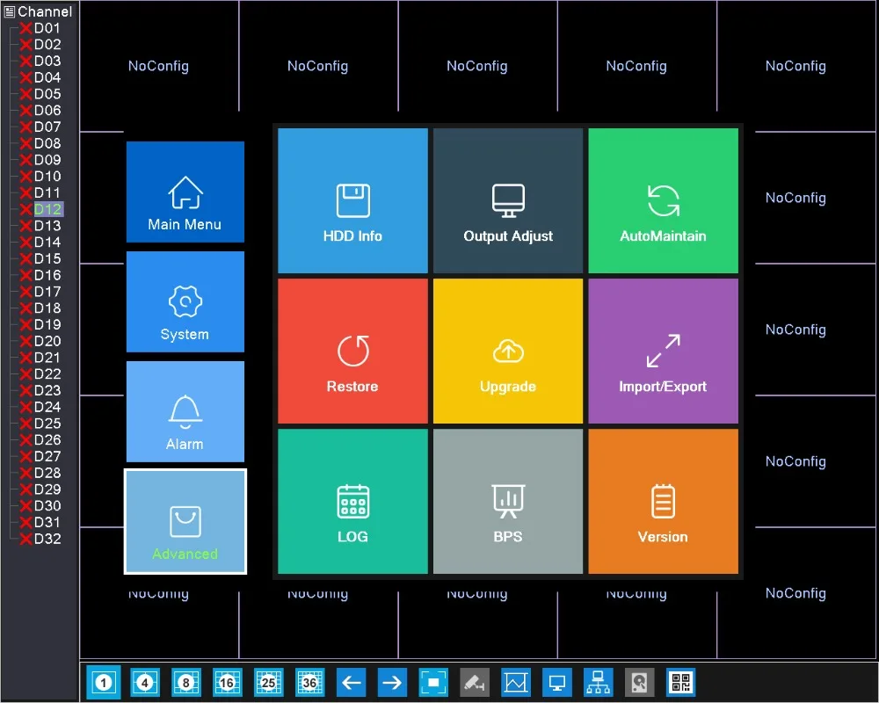Image resolution: width=879 pixels, height=703 pixels.
Task: Switch to 16-channel split view
Action: 227,682
